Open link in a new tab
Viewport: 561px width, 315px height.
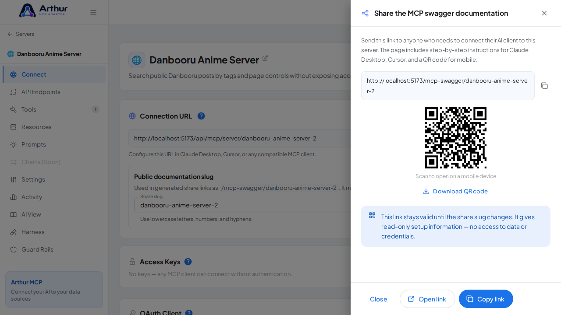click(x=427, y=299)
